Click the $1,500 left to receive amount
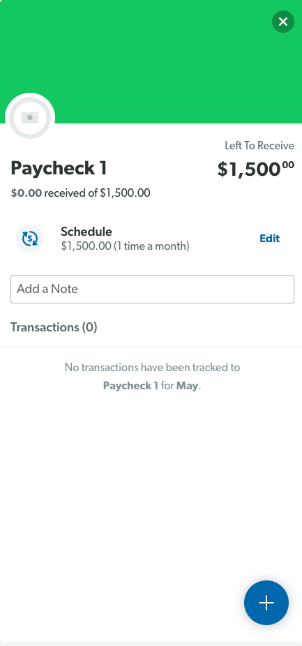Image resolution: width=302 pixels, height=646 pixels. click(x=256, y=170)
